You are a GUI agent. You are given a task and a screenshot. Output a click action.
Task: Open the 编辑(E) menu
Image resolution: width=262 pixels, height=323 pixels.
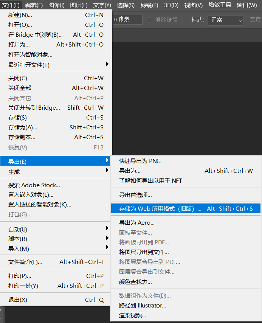[34, 5]
